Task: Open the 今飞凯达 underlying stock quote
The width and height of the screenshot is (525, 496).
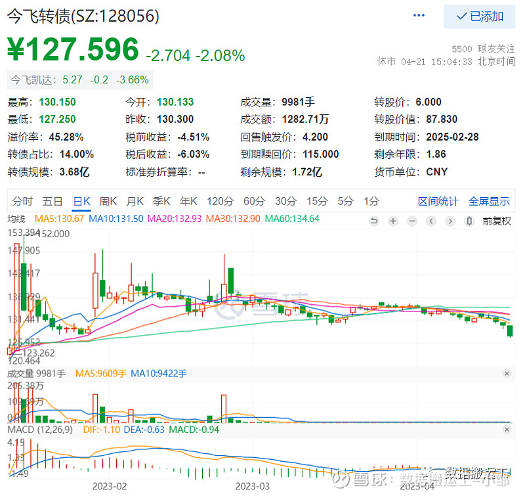Action: coord(79,79)
